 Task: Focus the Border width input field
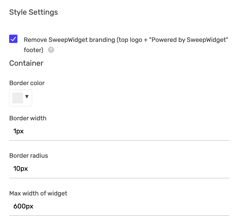click(x=119, y=131)
